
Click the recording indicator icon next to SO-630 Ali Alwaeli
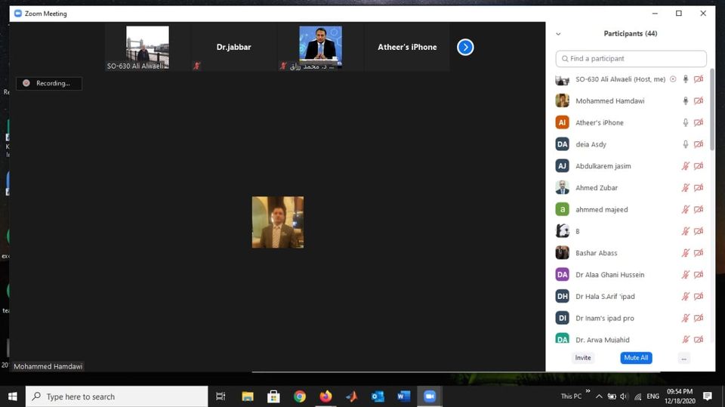pyautogui.click(x=673, y=79)
